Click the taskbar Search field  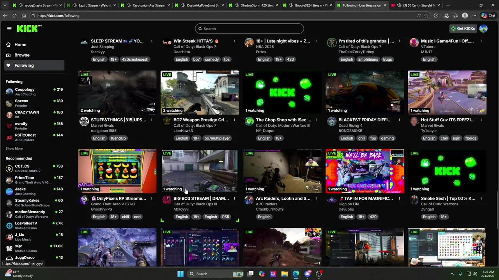(x=216, y=274)
